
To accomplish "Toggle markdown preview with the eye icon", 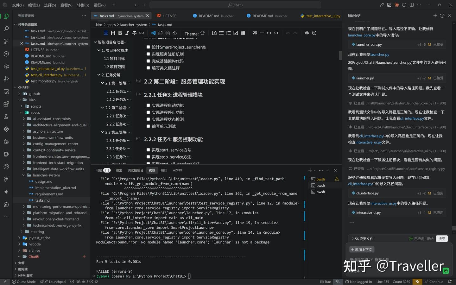I will tap(307, 33).
